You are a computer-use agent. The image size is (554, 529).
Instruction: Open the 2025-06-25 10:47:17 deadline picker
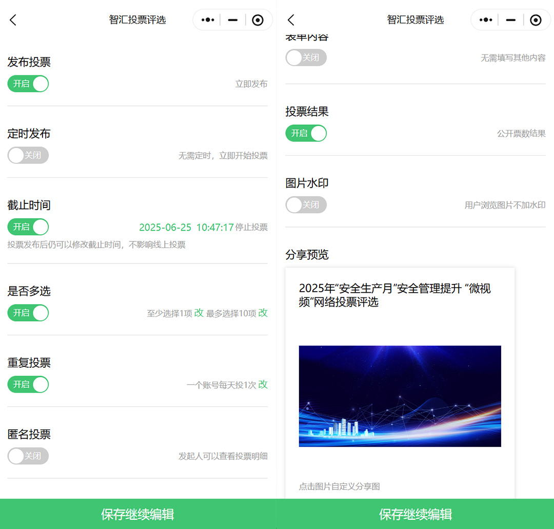point(186,227)
